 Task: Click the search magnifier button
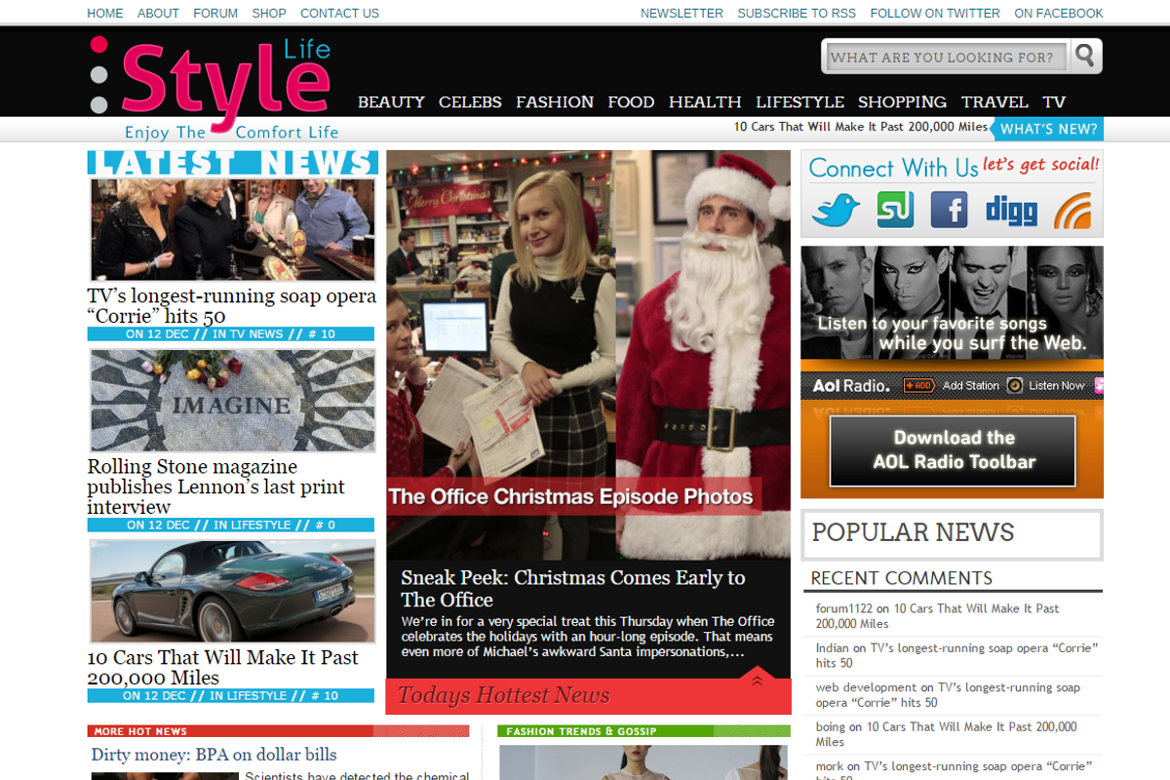click(1085, 57)
